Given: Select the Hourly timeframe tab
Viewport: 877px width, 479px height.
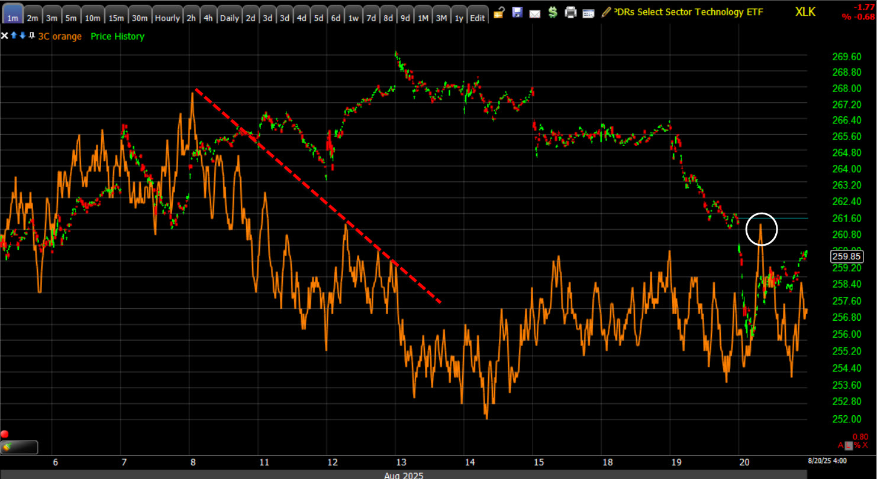Looking at the screenshot, I should tap(167, 18).
